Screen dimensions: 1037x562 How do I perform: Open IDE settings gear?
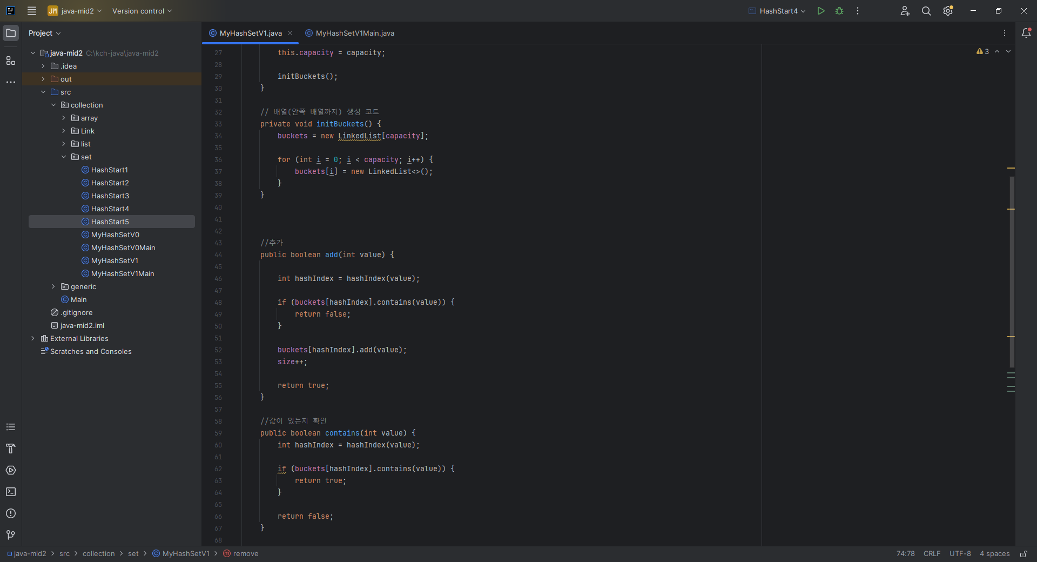(948, 11)
